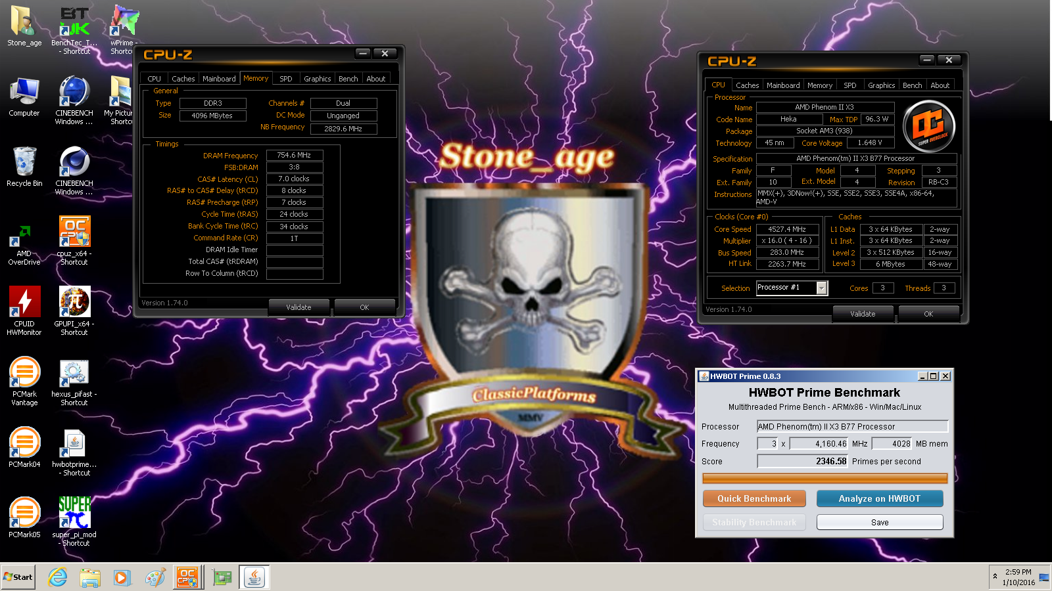Open SPD tab in left CPU-Z window

click(286, 79)
